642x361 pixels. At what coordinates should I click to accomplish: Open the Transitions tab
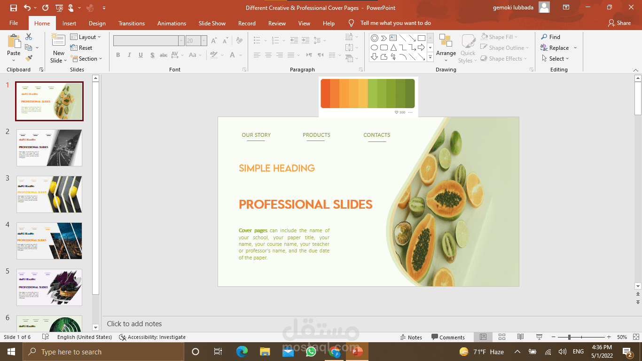(132, 23)
